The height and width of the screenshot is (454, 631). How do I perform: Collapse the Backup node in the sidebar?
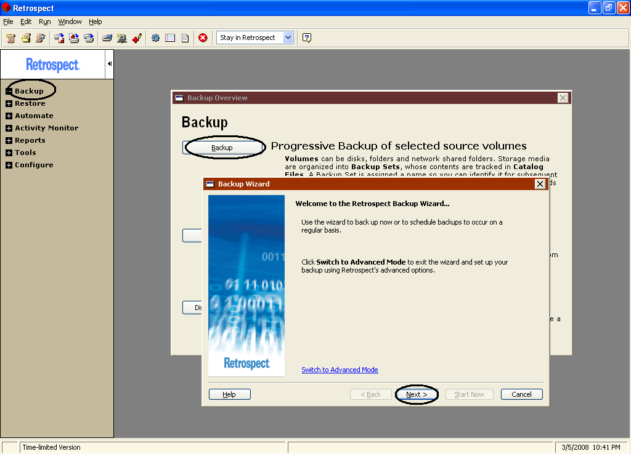coord(9,91)
